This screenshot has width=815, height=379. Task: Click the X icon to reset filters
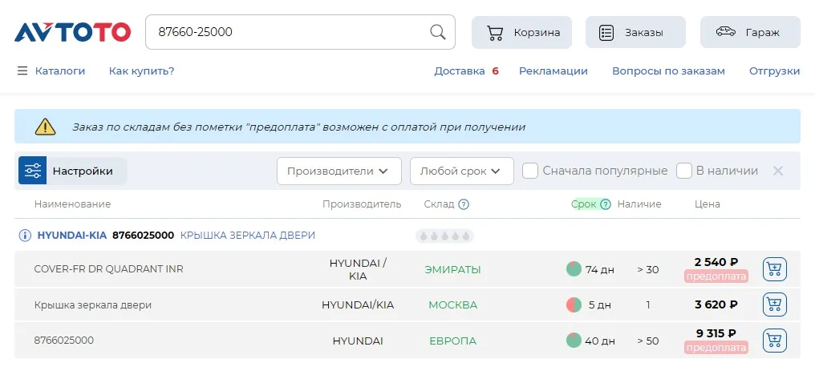pyautogui.click(x=777, y=171)
